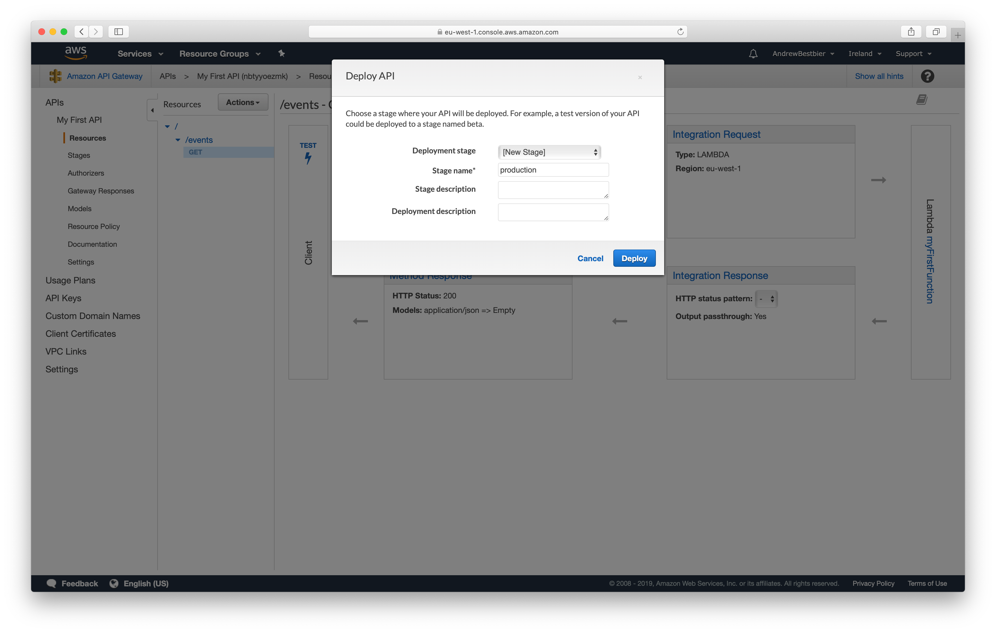Collapse the /events resource tree node

(x=178, y=140)
